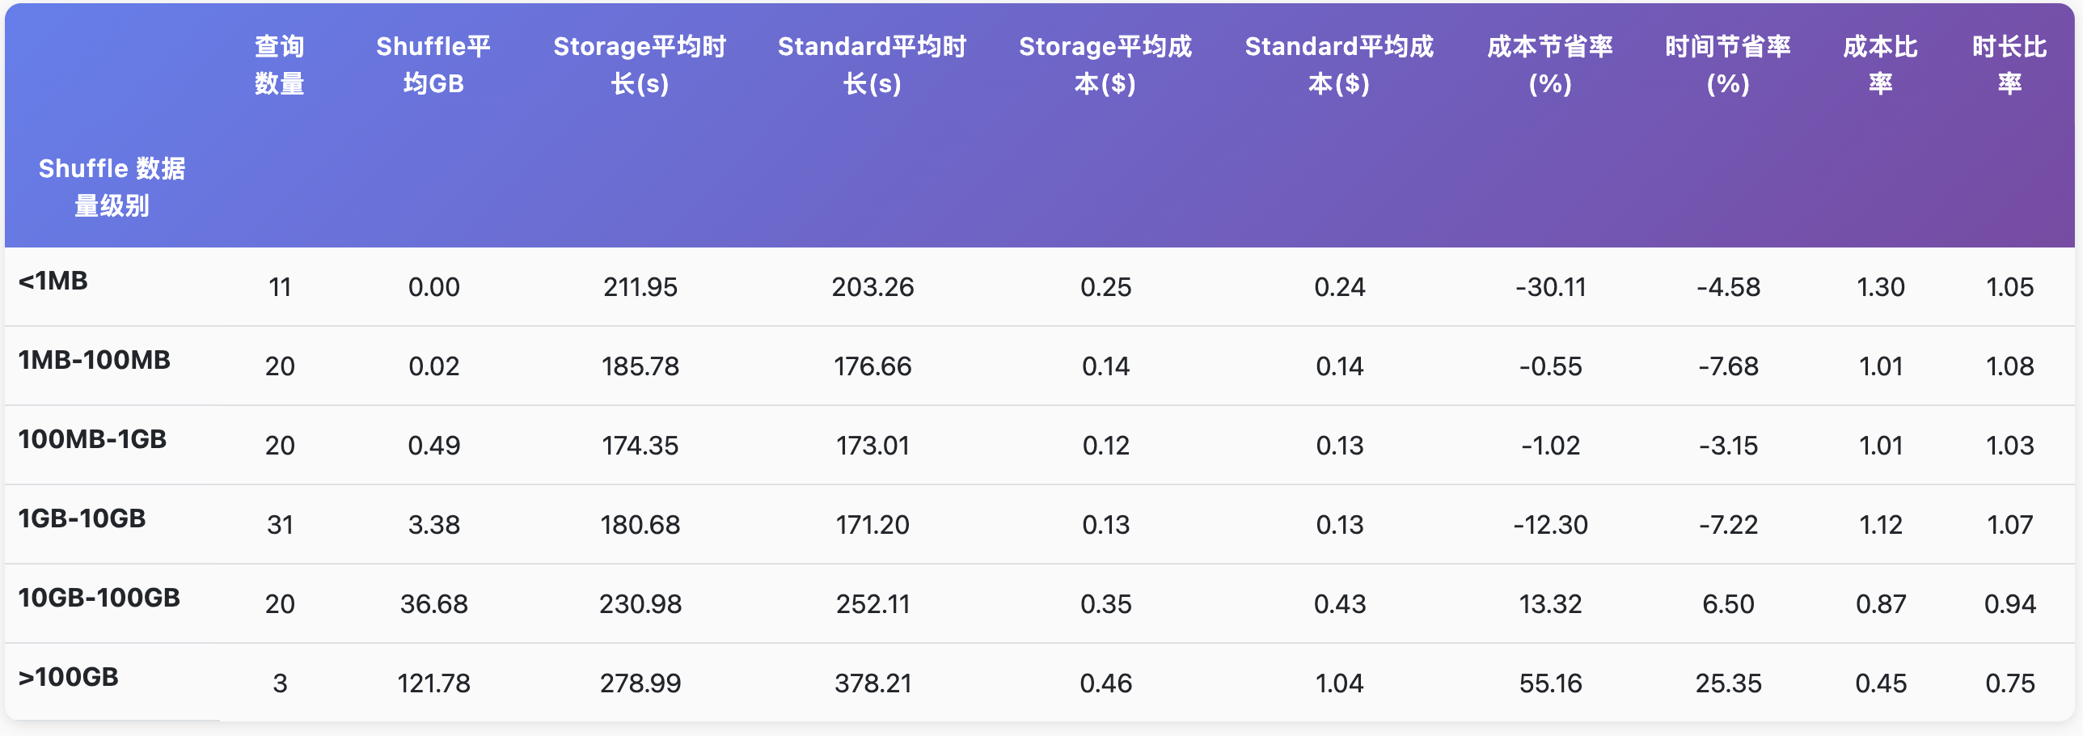
Task: Click the >100GB row label
Action: coord(69,677)
